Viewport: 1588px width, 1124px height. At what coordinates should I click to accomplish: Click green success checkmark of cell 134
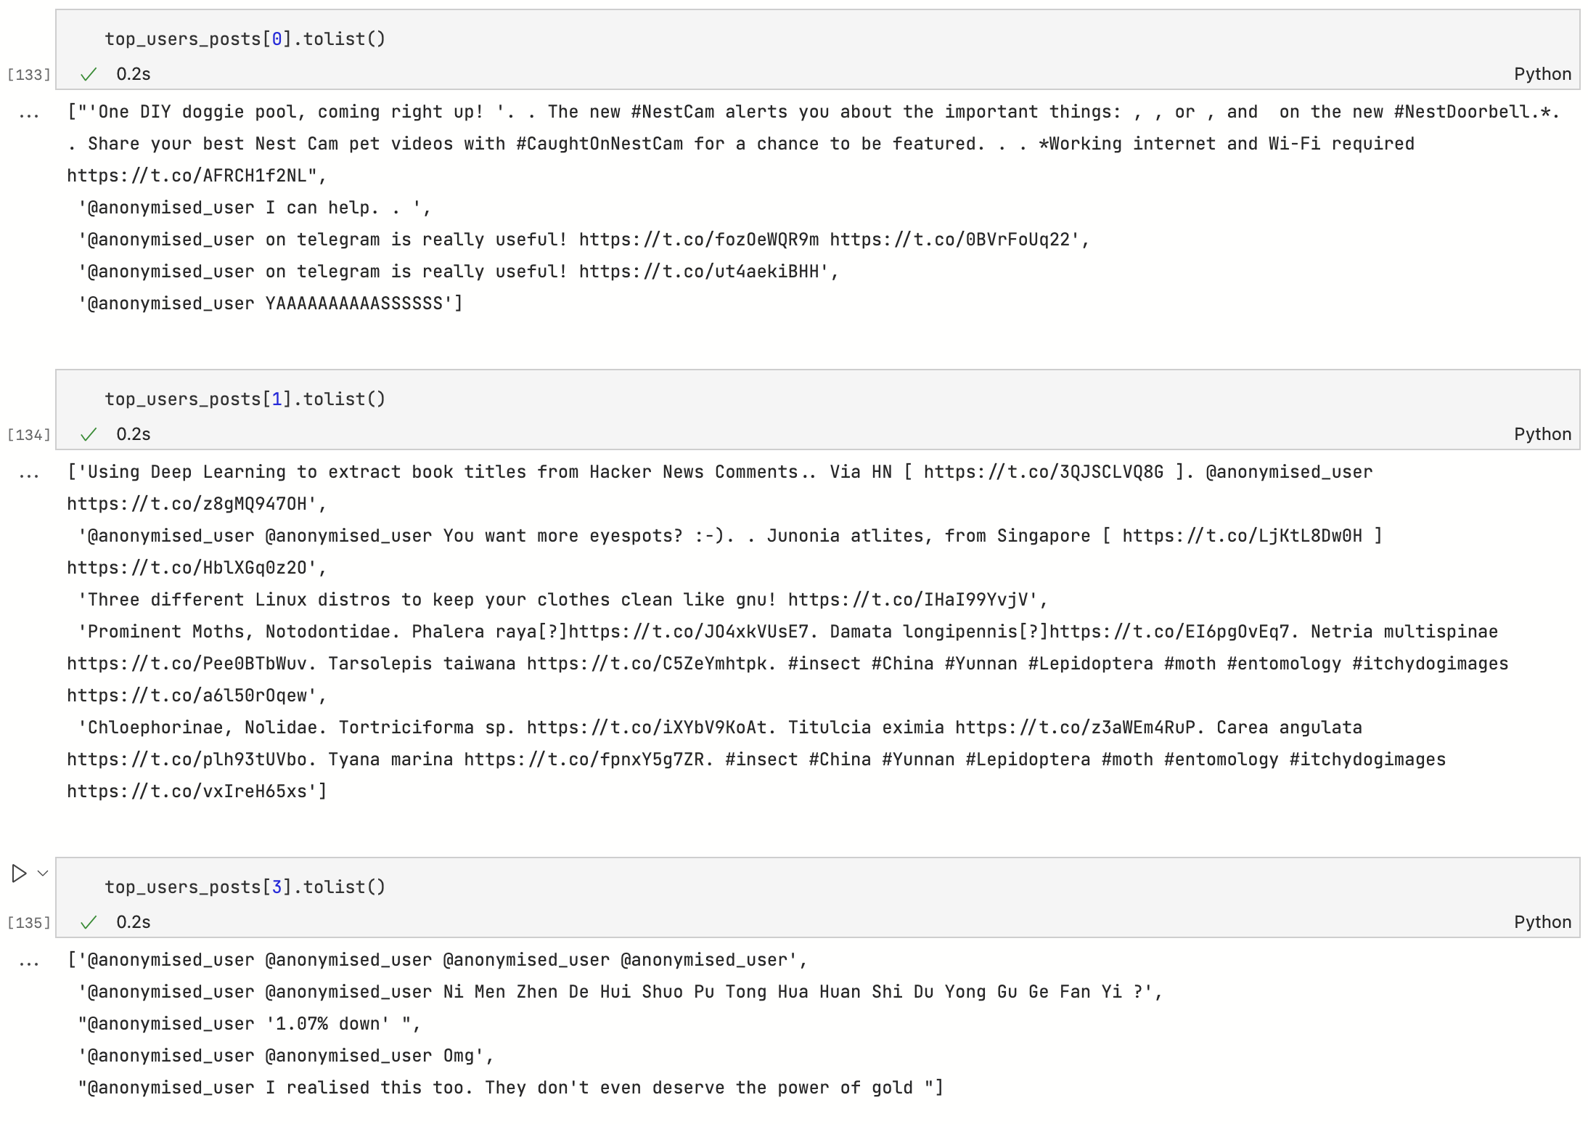pos(89,434)
